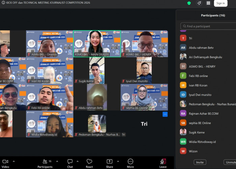Select the ASMO BKL - HENRY video tile
The image size is (236, 169).
(144, 44)
